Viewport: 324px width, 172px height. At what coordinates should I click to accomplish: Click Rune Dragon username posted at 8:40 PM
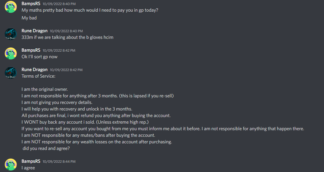tap(34, 31)
